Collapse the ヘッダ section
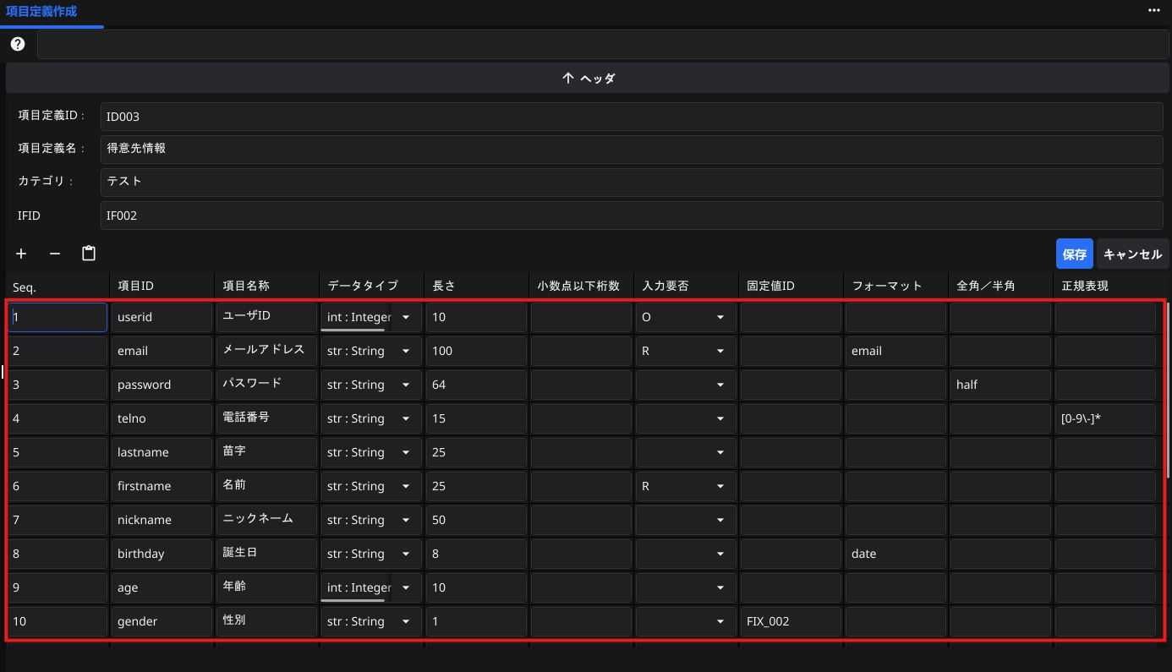The width and height of the screenshot is (1172, 672). [587, 77]
